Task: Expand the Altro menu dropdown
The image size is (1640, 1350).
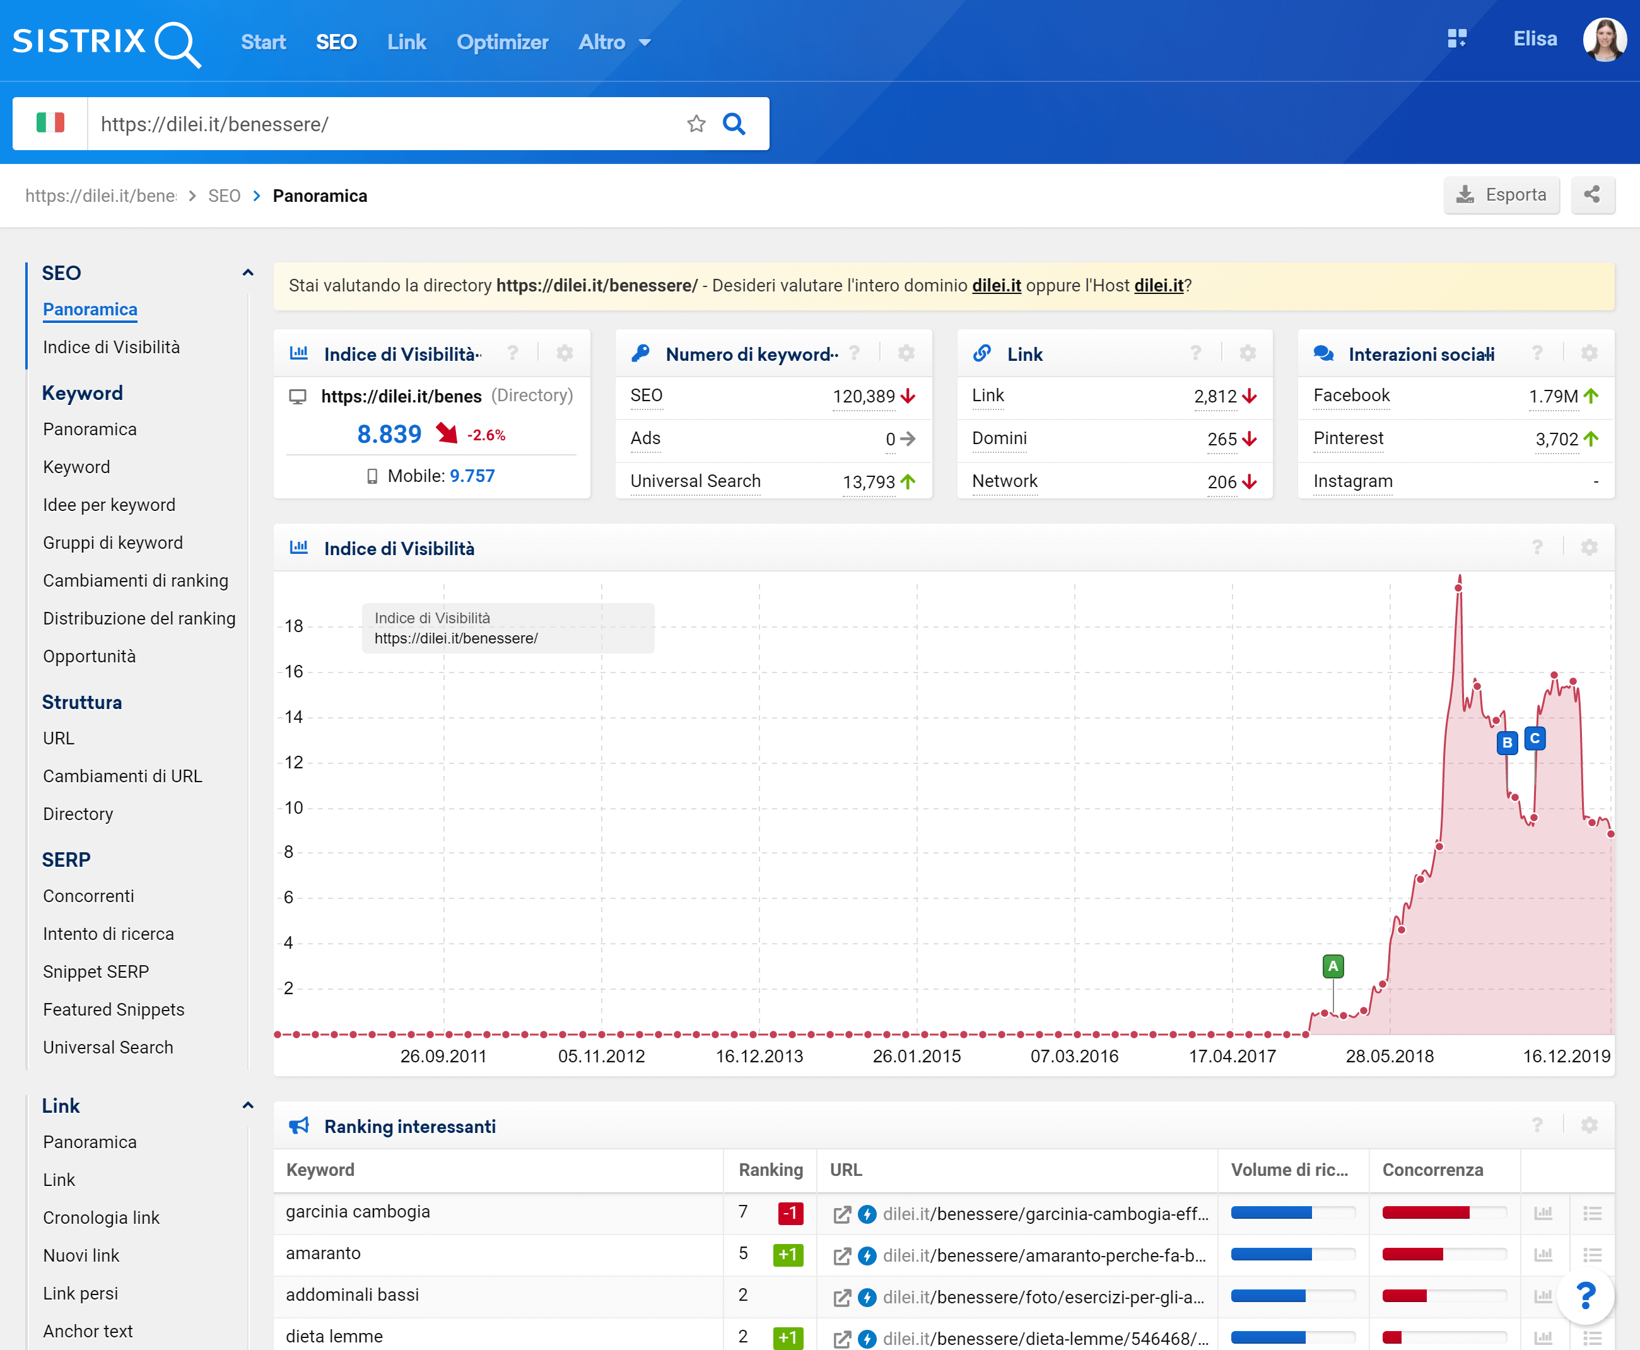Action: pos(614,42)
